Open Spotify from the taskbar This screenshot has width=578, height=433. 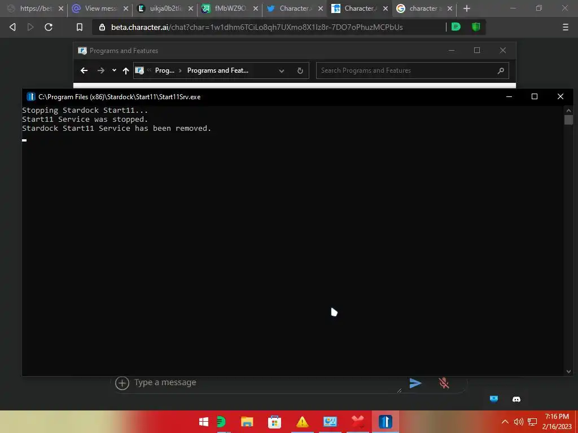221,422
